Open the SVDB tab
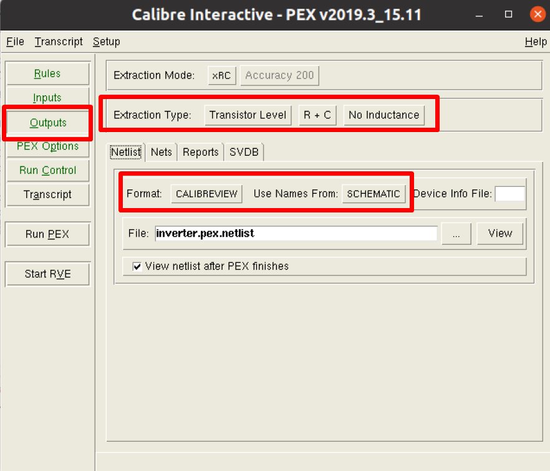The width and height of the screenshot is (550, 471). [244, 151]
